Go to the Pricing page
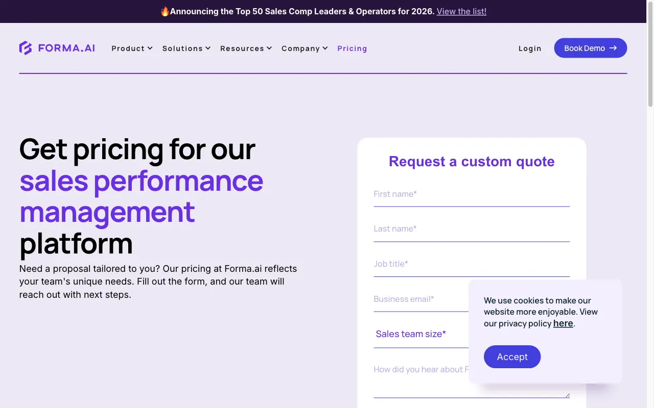The image size is (654, 408). click(352, 48)
